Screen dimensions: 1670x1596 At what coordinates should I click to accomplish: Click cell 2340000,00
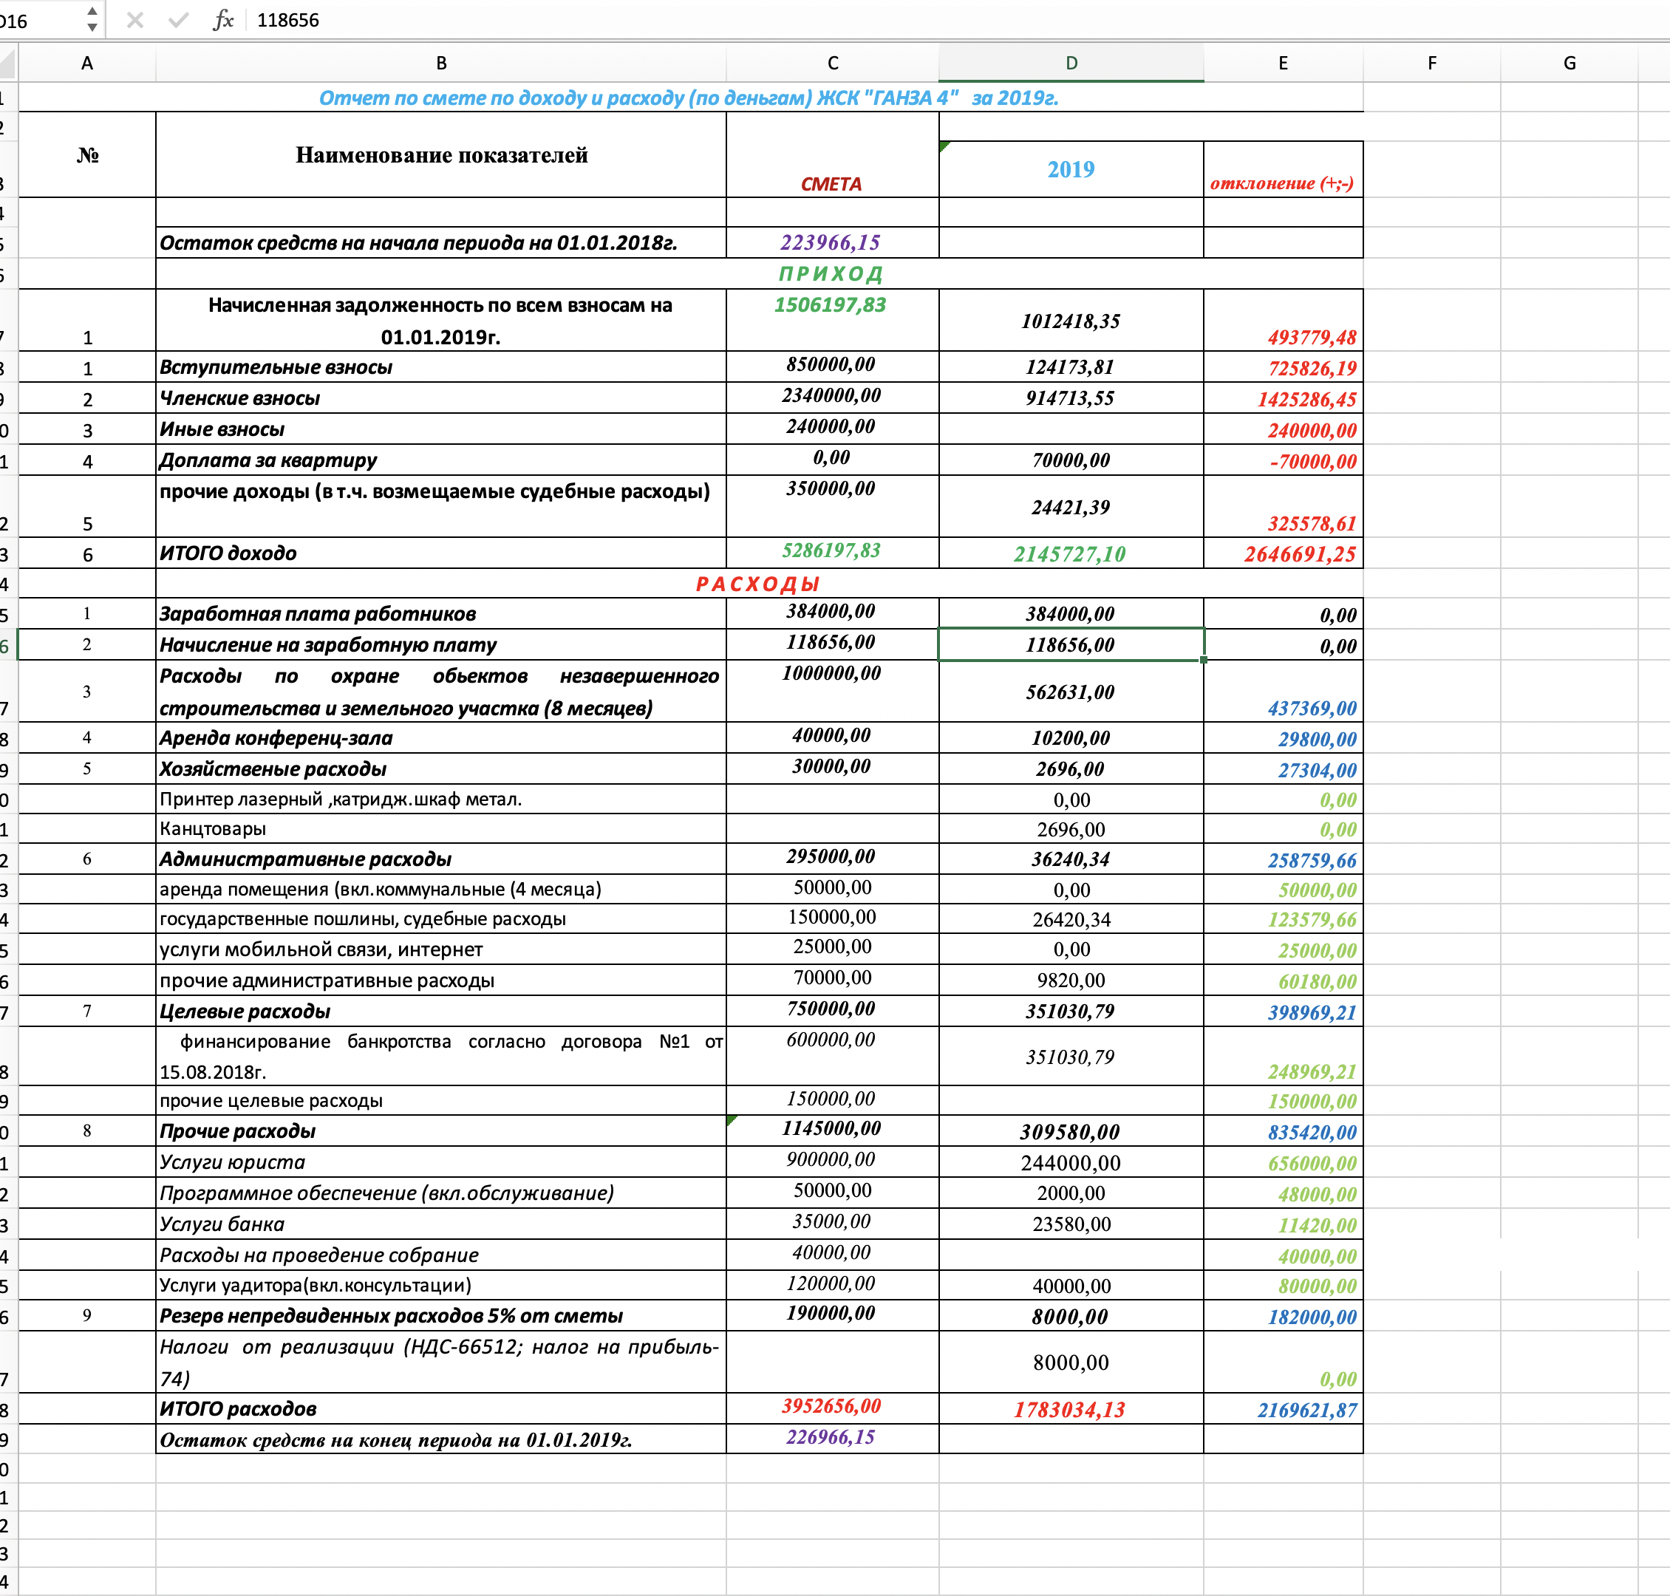[833, 398]
